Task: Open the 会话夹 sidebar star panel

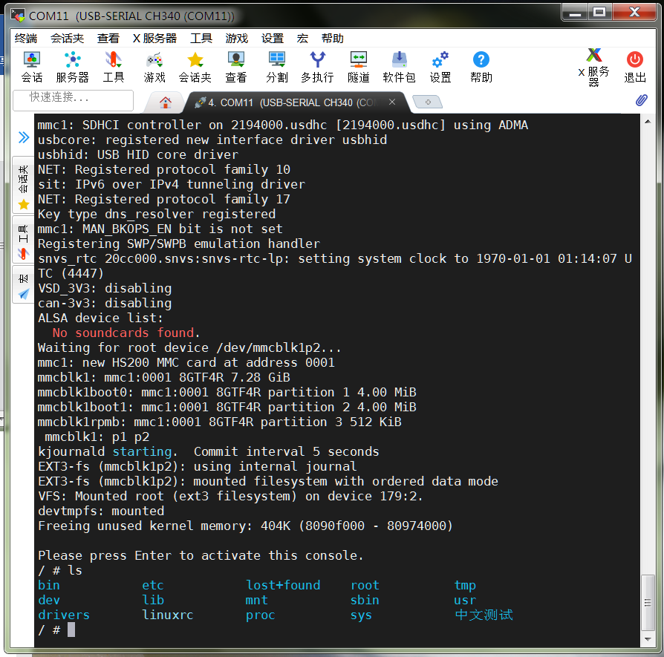Action: (x=23, y=186)
